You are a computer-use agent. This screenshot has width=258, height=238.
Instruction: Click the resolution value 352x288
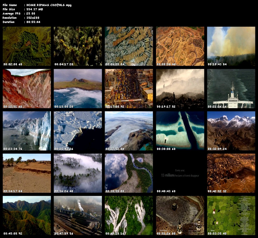pos(33,18)
